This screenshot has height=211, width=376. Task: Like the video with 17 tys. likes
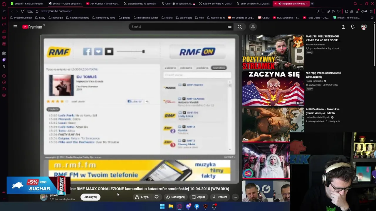point(142,197)
